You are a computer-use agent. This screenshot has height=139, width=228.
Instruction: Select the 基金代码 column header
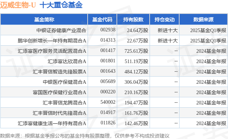pyautogui.click(x=102, y=19)
